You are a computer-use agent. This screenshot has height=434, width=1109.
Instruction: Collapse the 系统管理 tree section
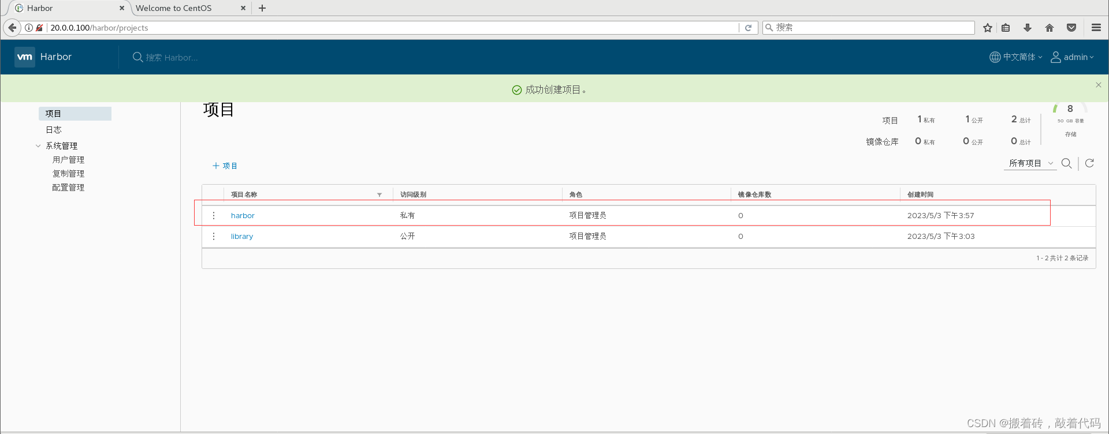(x=38, y=146)
